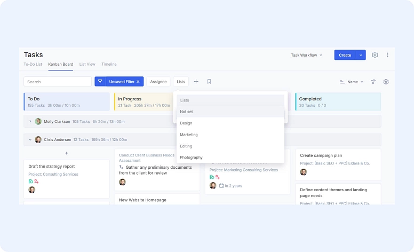The width and height of the screenshot is (414, 252).
Task: Select Marketing from the Lists menu
Action: pyautogui.click(x=189, y=135)
